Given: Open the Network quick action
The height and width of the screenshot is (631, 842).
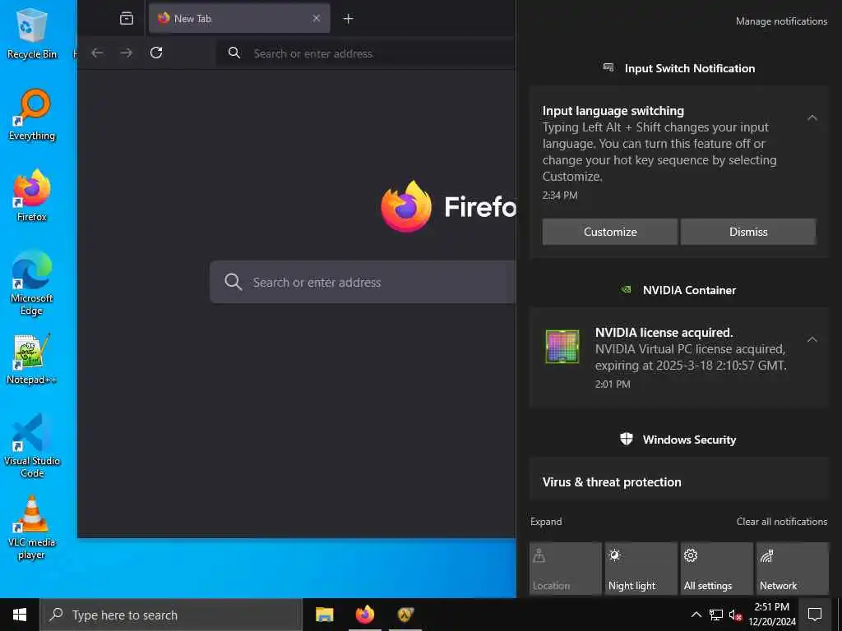Looking at the screenshot, I should coord(793,569).
